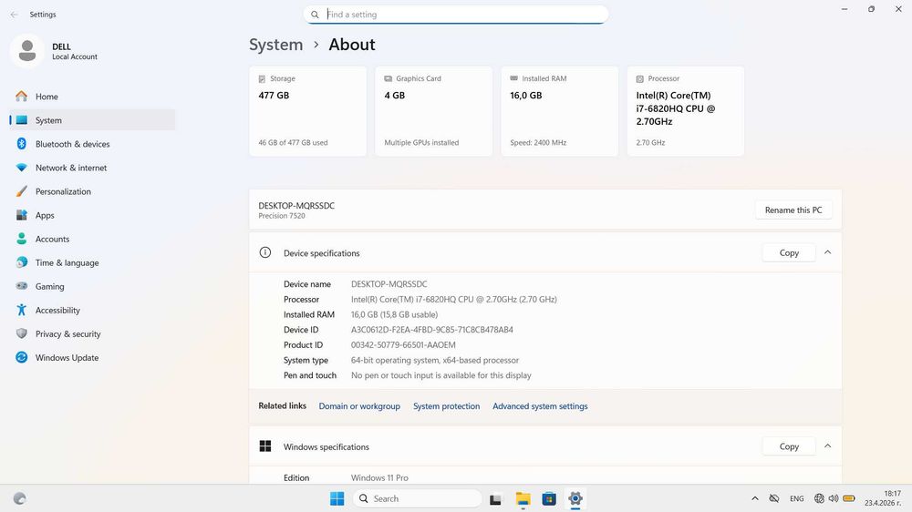
Task: Open the Windows Start menu
Action: tap(337, 498)
